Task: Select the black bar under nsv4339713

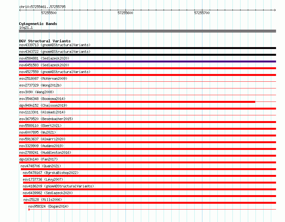Action: tap(147, 48)
